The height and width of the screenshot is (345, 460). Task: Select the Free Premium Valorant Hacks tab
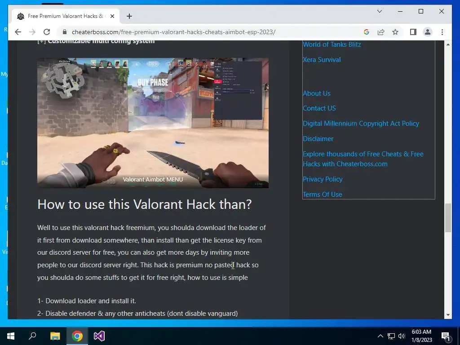click(x=66, y=16)
